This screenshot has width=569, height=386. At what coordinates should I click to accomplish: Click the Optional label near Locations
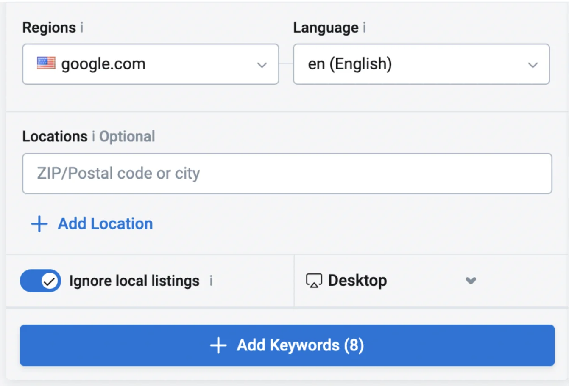(x=127, y=136)
